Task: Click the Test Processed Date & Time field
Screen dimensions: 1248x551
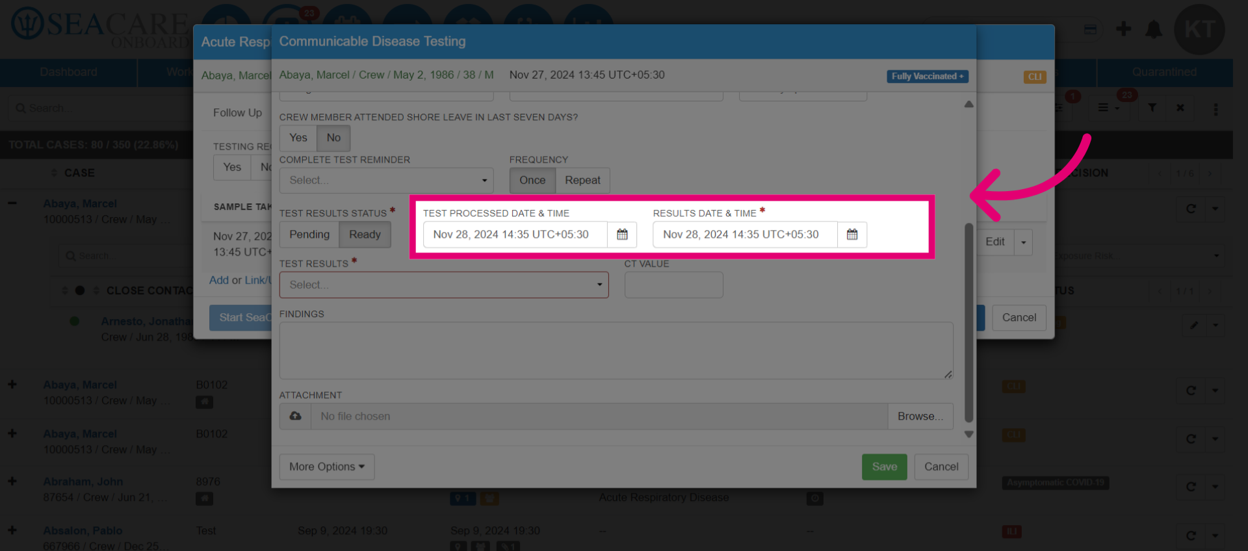Action: tap(515, 235)
